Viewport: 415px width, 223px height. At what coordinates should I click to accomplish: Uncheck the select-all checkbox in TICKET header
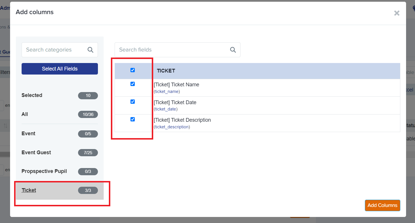point(132,70)
